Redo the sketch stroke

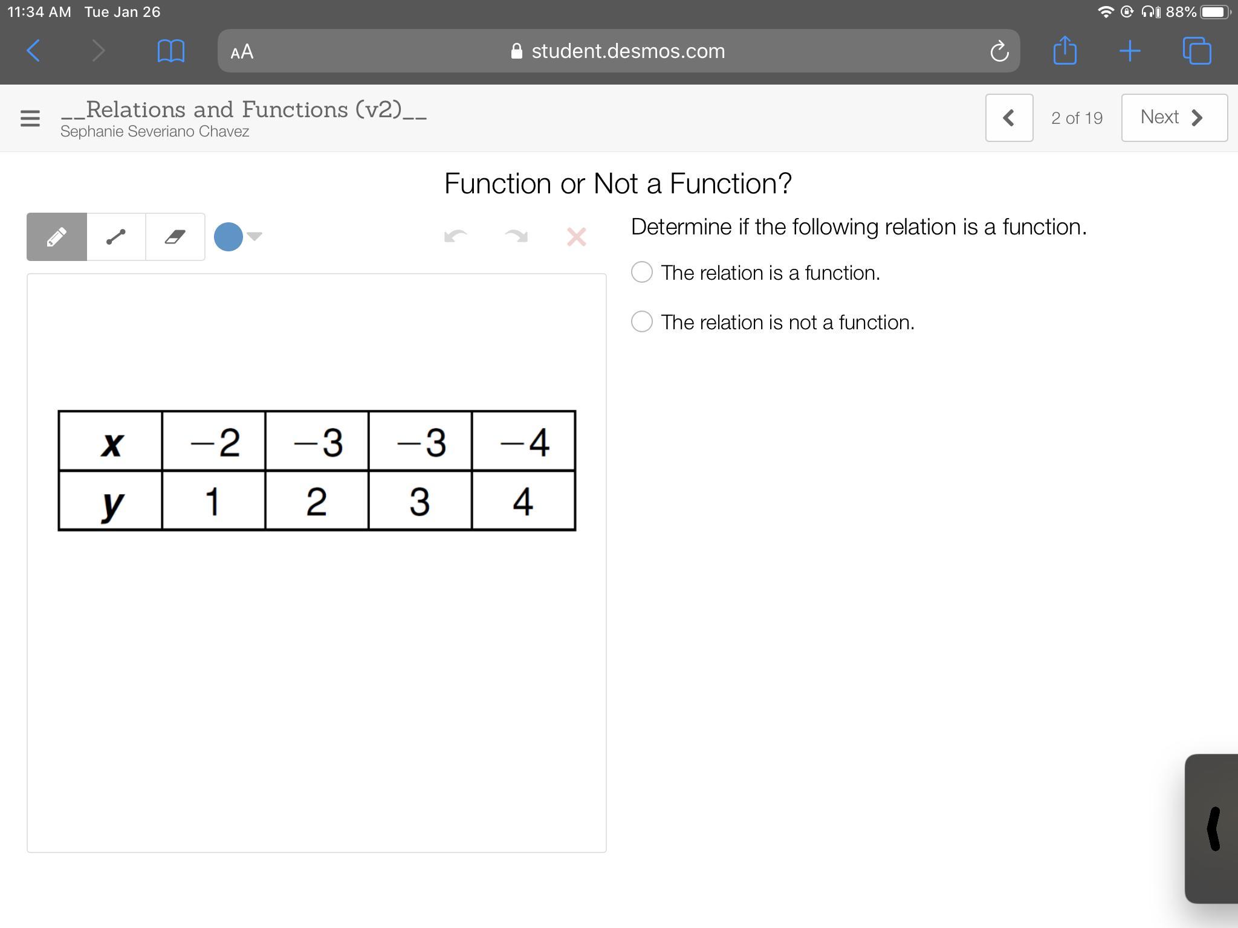[516, 236]
